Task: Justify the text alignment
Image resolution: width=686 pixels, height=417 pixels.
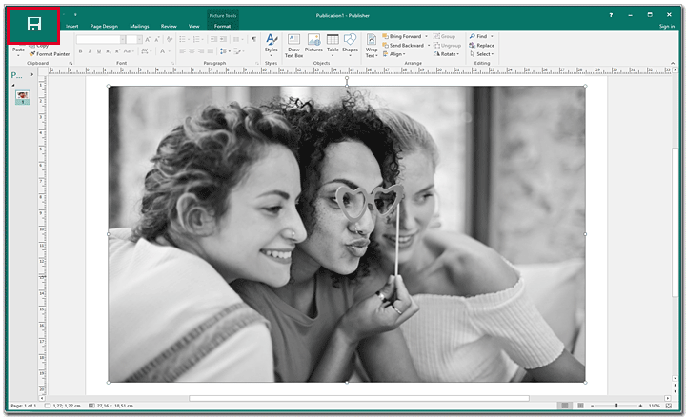Action: coord(210,51)
